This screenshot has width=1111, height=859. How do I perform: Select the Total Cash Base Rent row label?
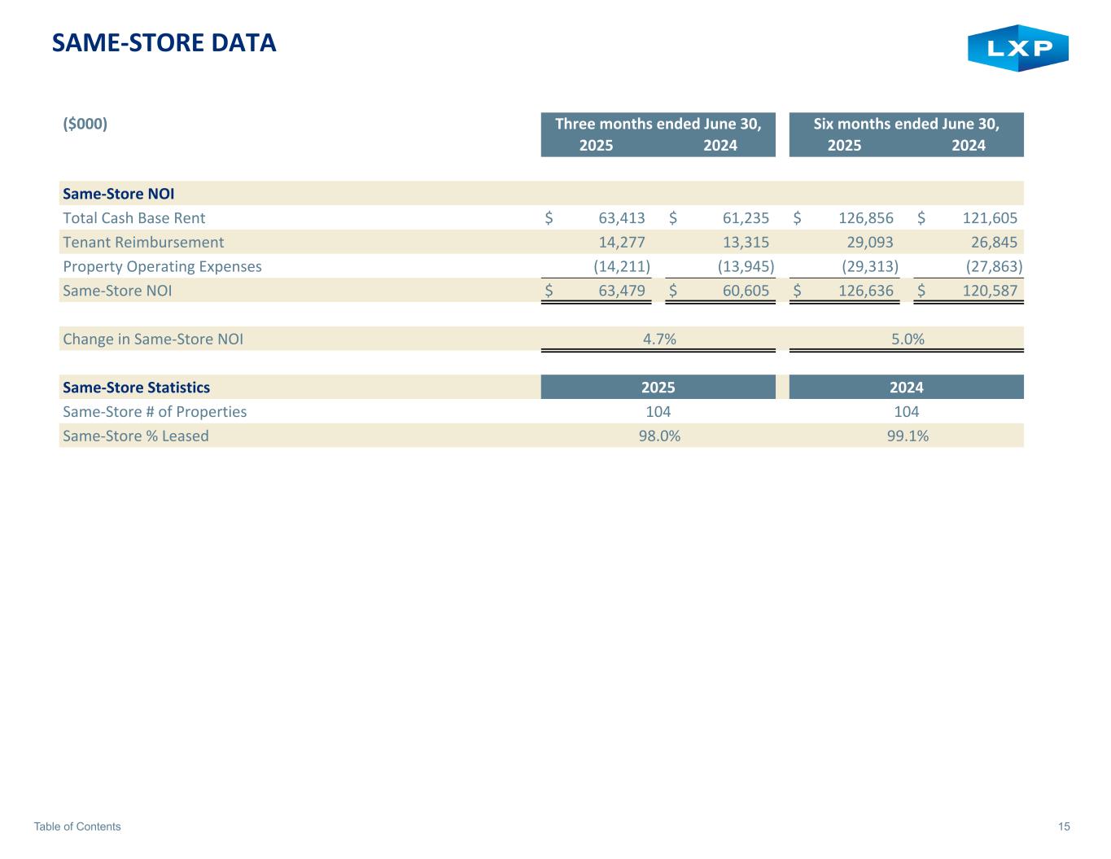click(x=134, y=217)
